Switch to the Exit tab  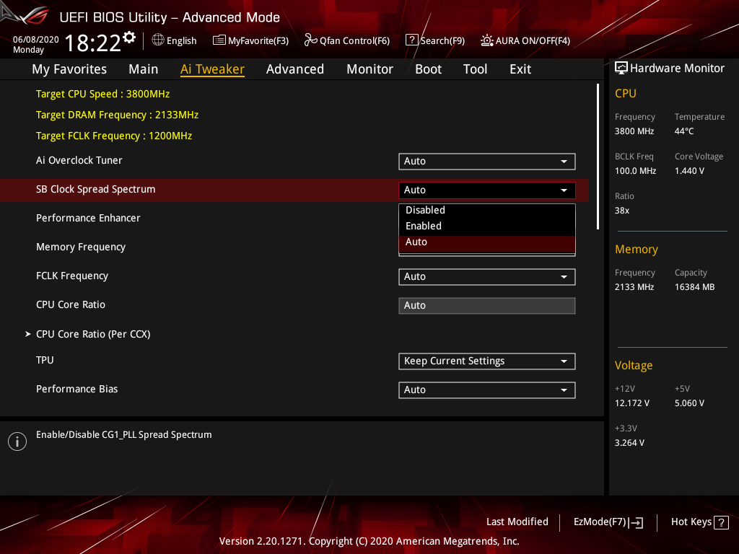click(520, 69)
